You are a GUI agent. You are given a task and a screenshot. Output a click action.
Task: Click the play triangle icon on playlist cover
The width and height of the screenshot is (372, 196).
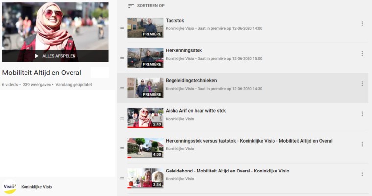pyautogui.click(x=37, y=56)
